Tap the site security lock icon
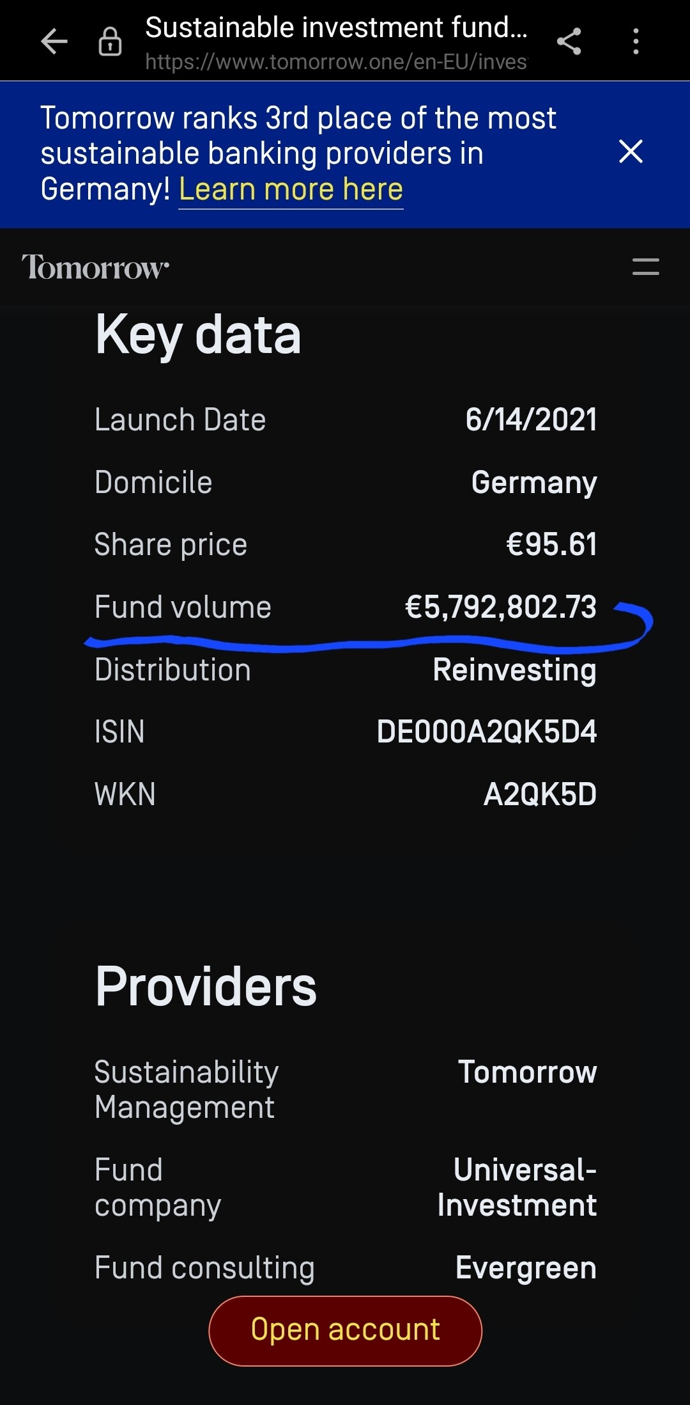This screenshot has height=1405, width=690. click(110, 42)
